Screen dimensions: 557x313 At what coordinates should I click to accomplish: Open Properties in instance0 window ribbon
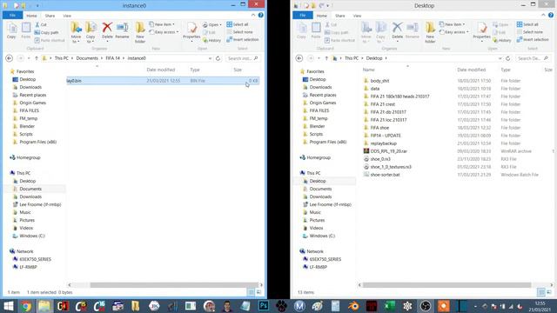coord(191,32)
